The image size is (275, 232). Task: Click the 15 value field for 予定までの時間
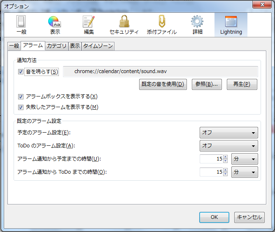pyautogui.click(x=212, y=159)
